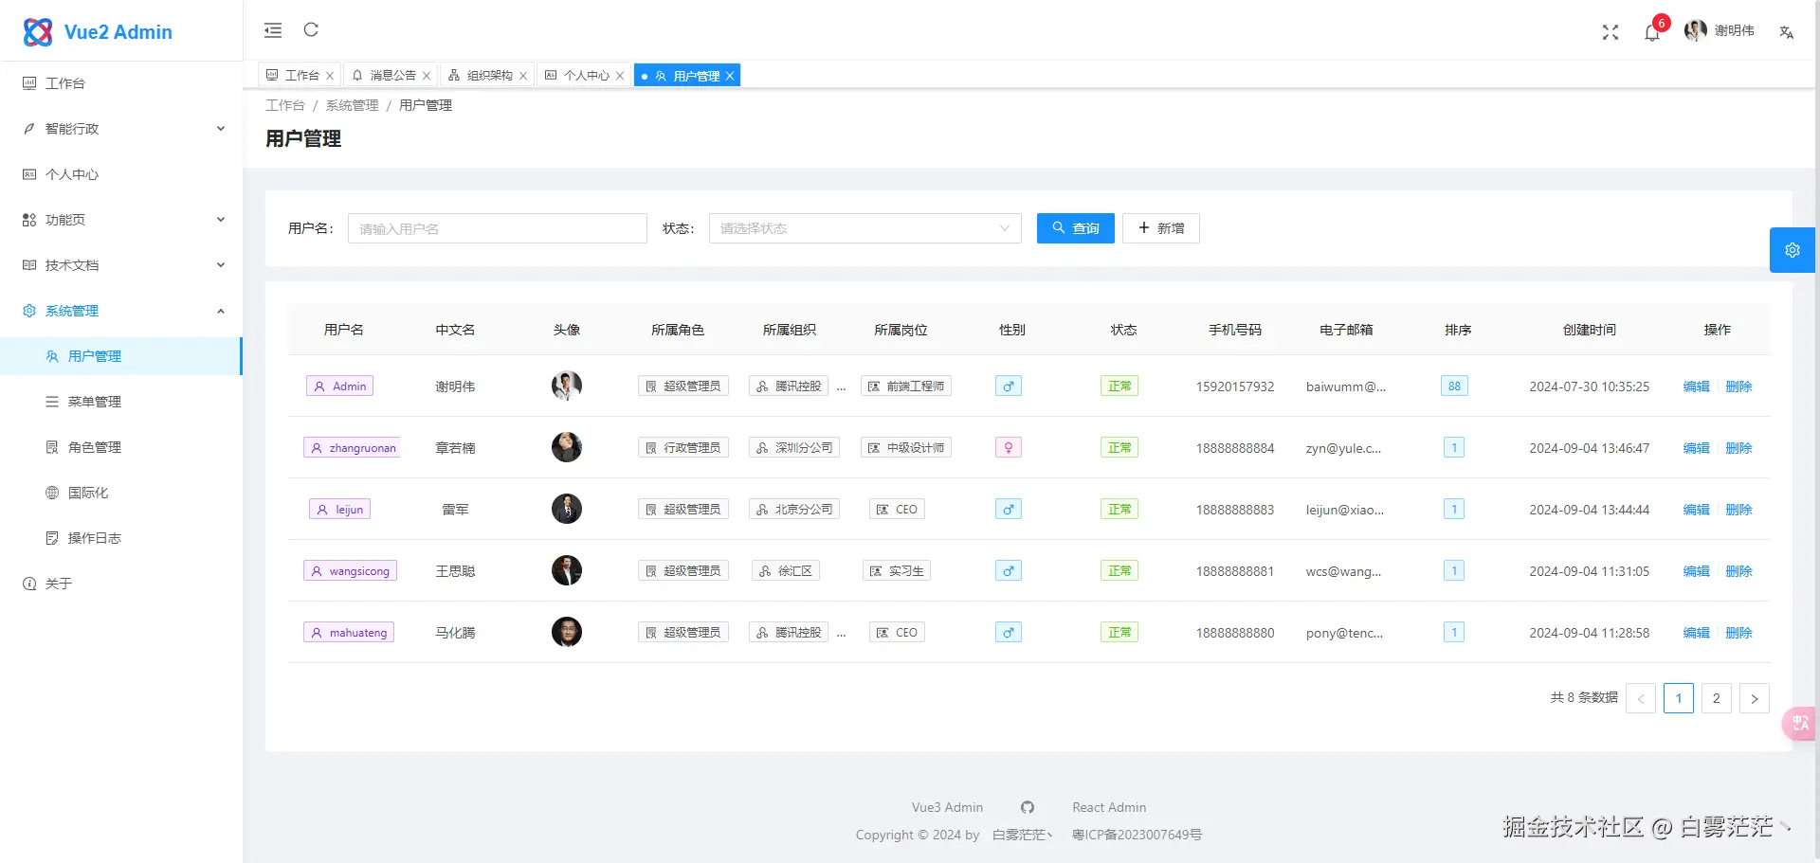Click the refresh page icon

[x=311, y=30]
